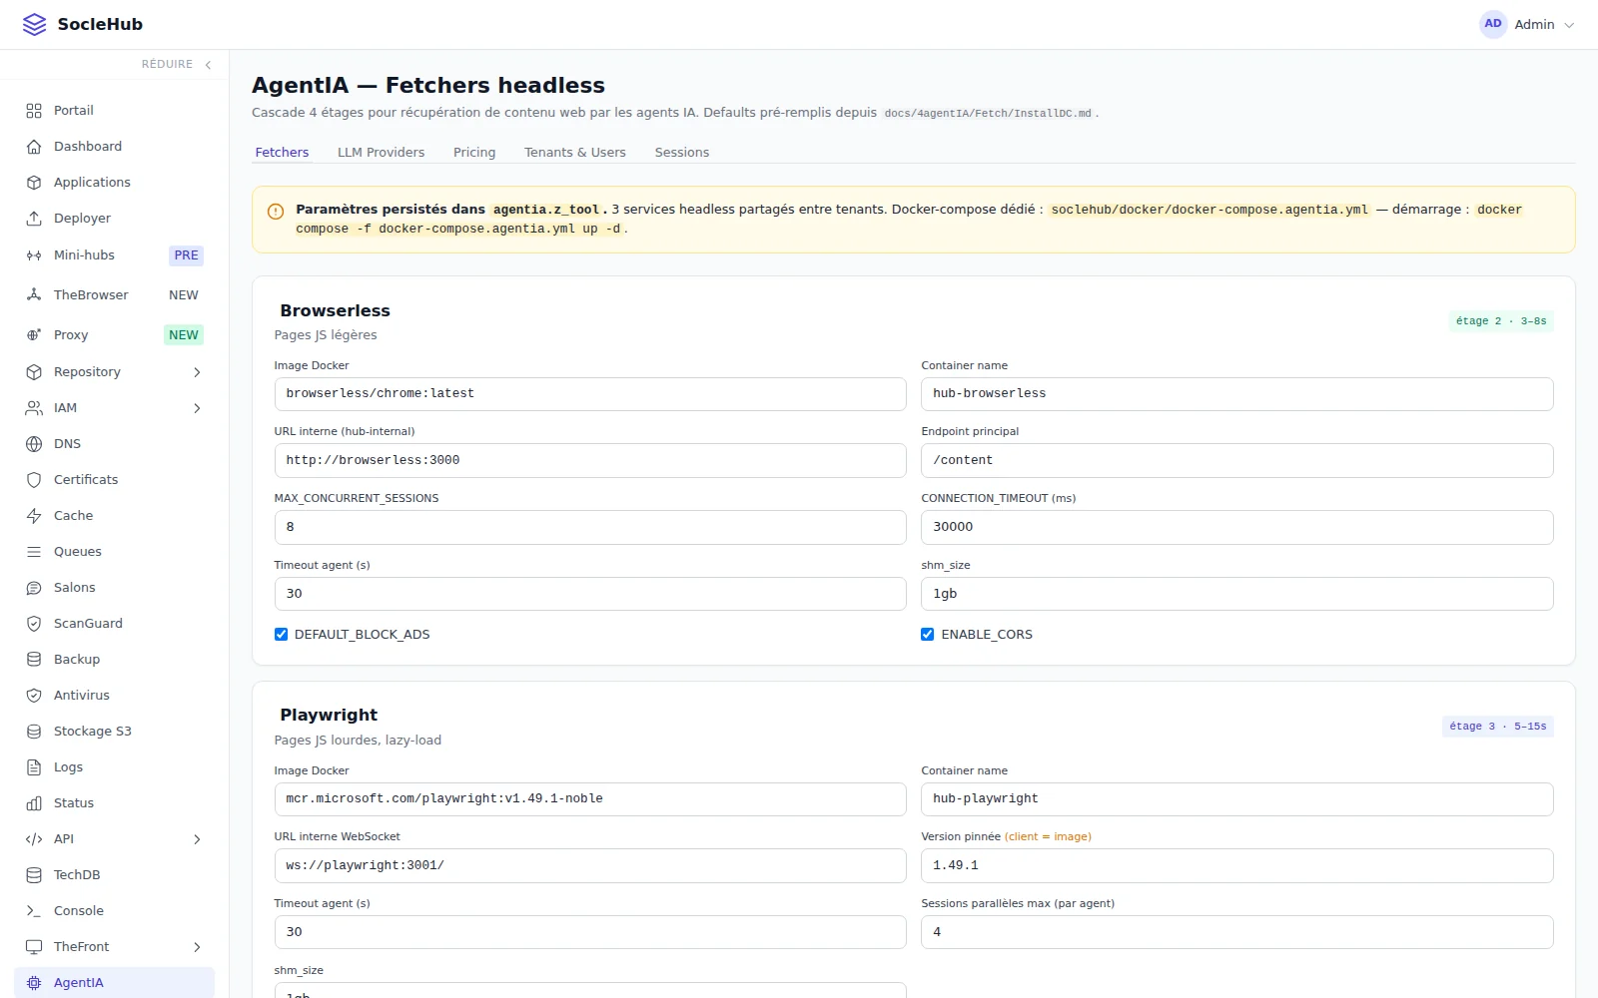The height and width of the screenshot is (998, 1598).
Task: Open the Status chart icon
Action: click(34, 803)
